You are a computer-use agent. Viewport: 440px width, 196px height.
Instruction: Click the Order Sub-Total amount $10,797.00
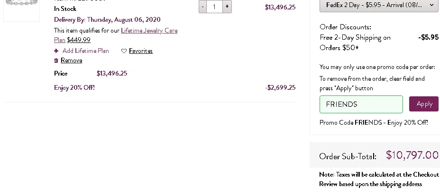[x=412, y=155]
